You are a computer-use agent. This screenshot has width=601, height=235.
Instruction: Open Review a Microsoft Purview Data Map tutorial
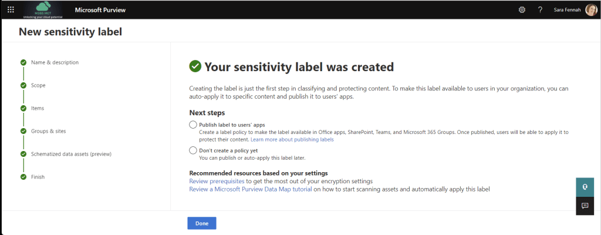[x=250, y=190]
